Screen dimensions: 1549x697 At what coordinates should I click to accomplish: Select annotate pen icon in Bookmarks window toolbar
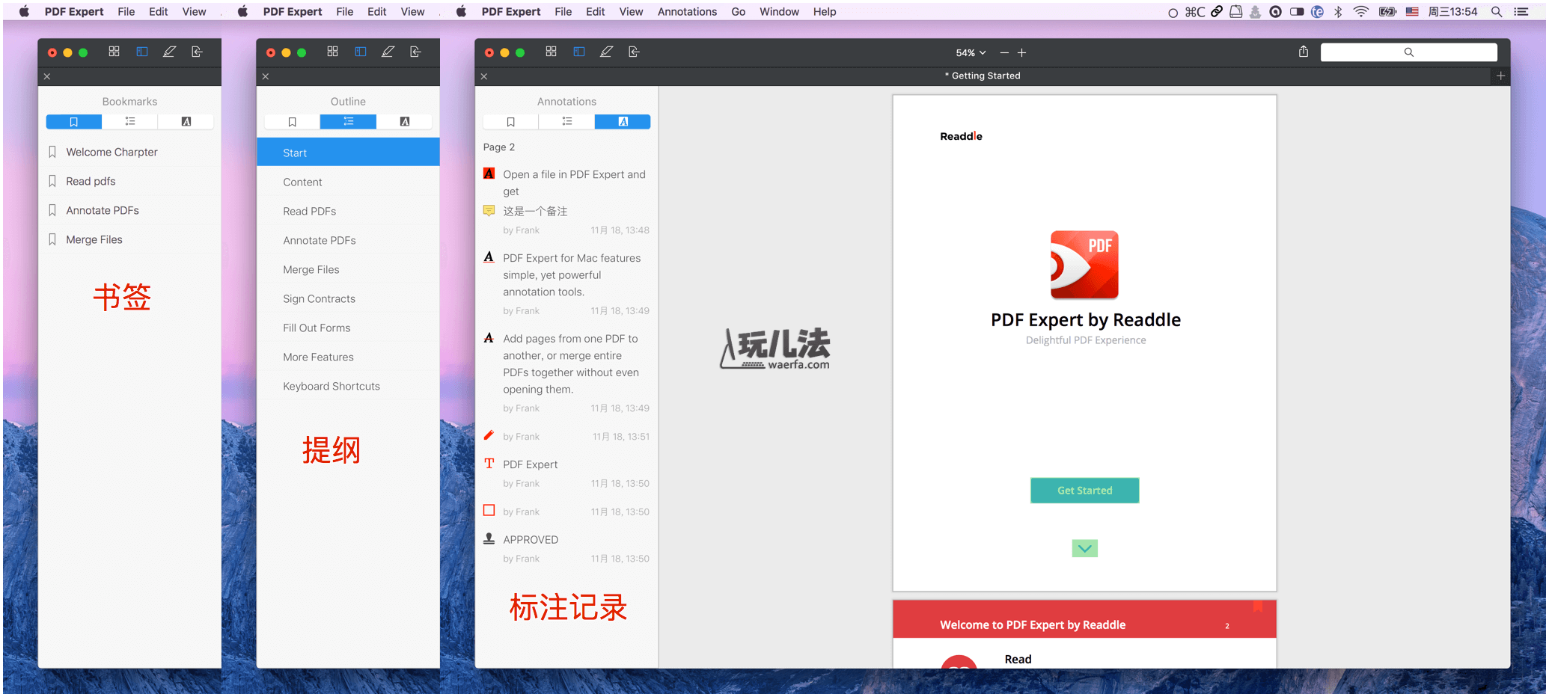(x=170, y=52)
